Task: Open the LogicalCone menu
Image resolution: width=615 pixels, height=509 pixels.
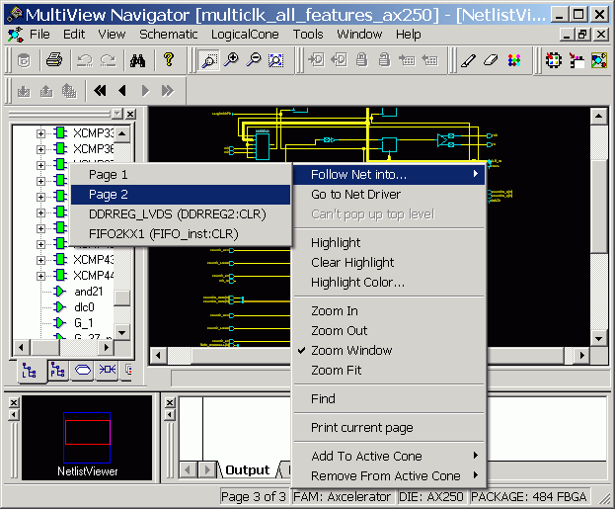Action: [245, 35]
